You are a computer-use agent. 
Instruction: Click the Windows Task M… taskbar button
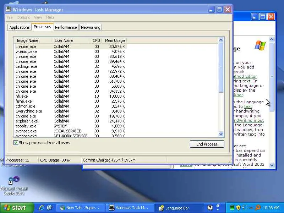[x=130, y=208]
